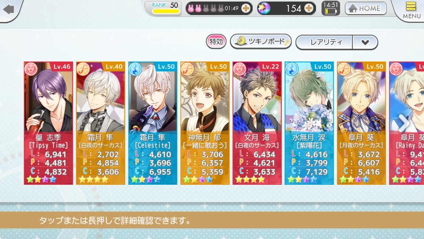
Task: Expand the sort dropdown chevron arrow
Action: [x=365, y=42]
